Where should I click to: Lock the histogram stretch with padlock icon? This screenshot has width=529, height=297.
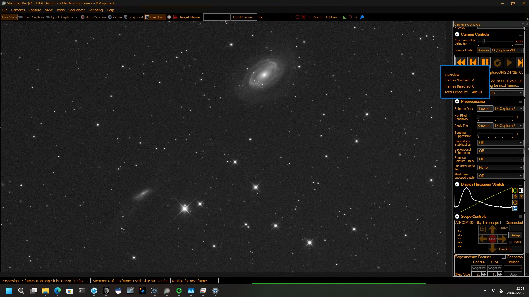(521, 197)
